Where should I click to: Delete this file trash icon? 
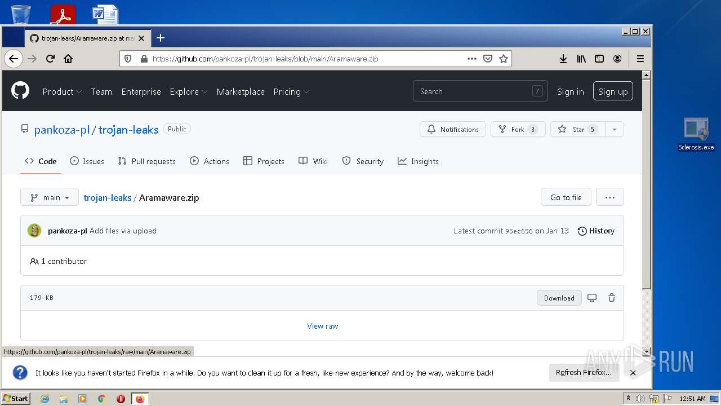pos(612,298)
